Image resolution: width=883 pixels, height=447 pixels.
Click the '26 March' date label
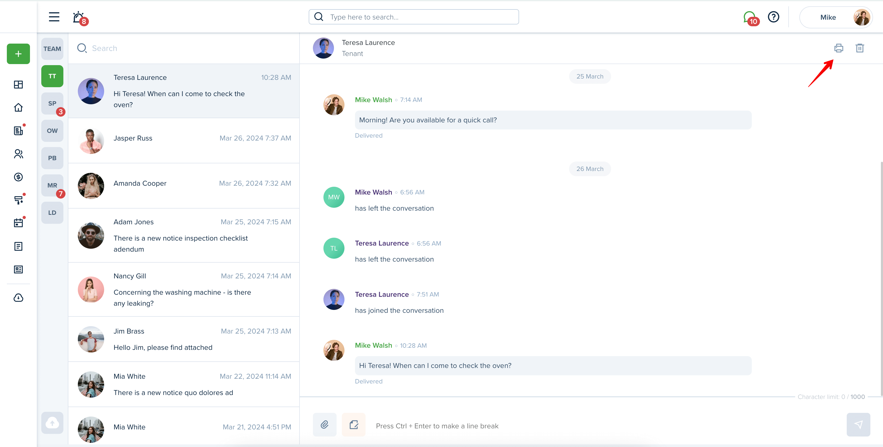coord(590,169)
